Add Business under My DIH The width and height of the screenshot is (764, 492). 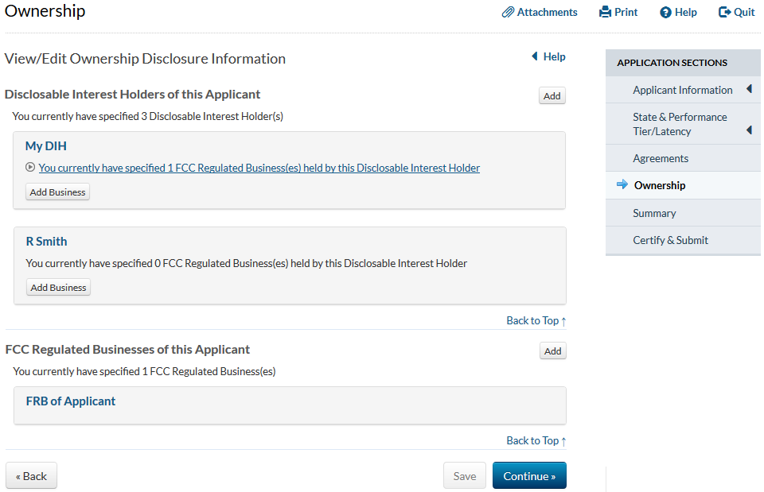pos(57,192)
